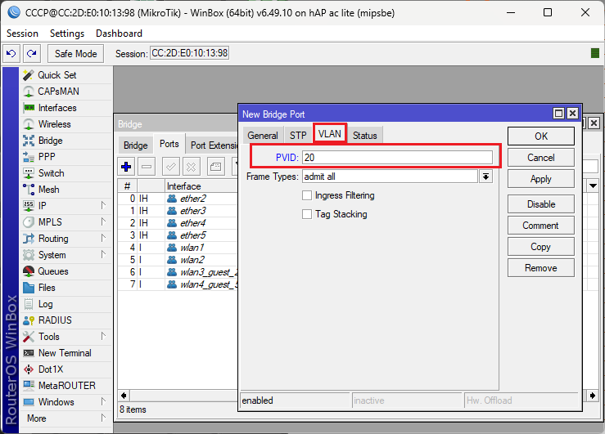Viewport: 605px width, 434px height.
Task: Expand the More submenu
Action: (103, 418)
